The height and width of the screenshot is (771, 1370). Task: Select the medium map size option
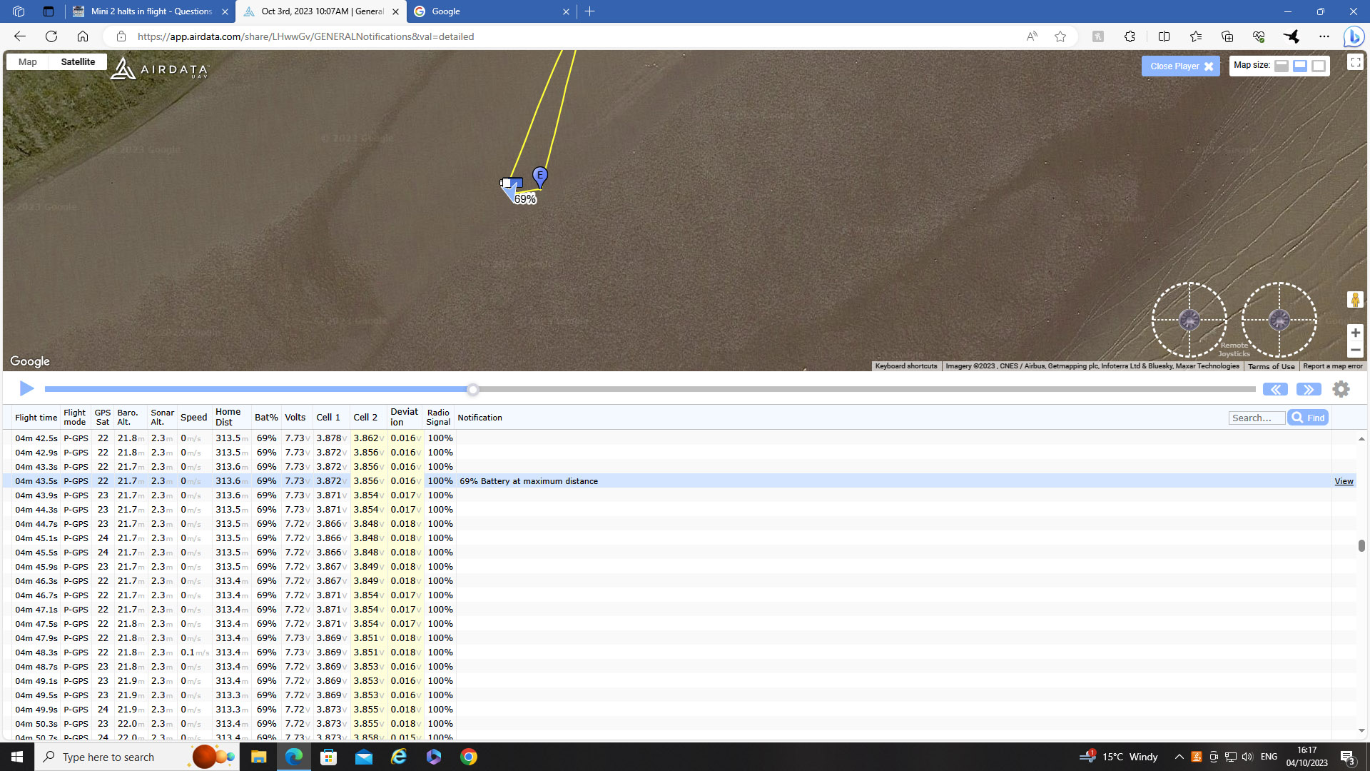pyautogui.click(x=1300, y=66)
